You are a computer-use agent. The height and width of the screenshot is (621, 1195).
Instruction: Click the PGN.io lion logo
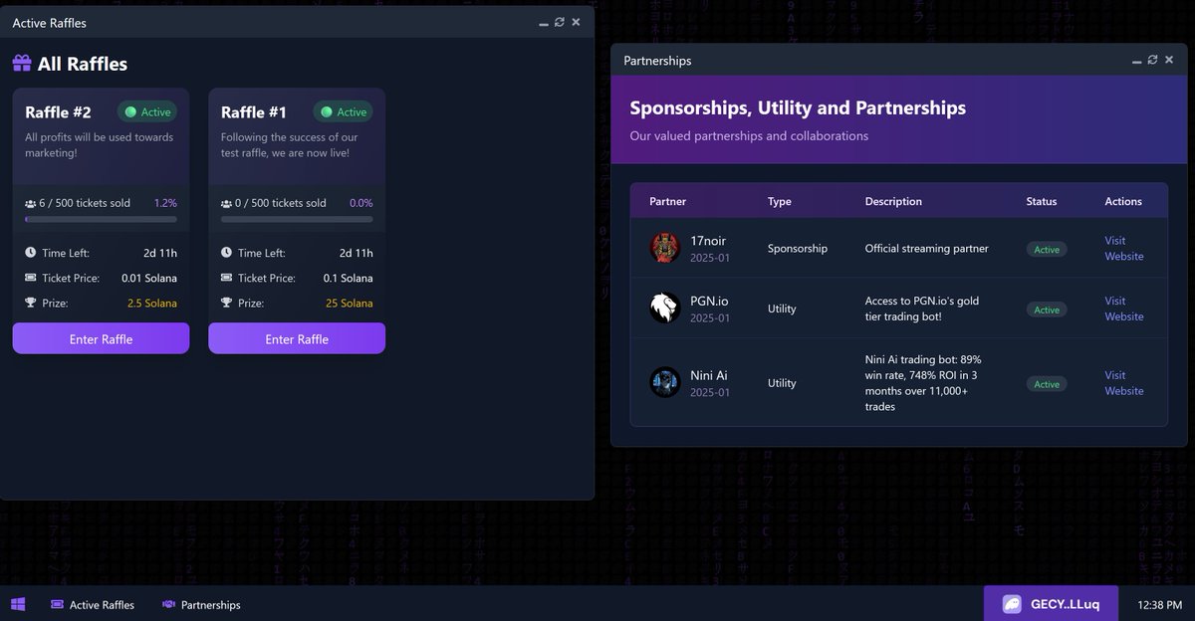tap(665, 308)
